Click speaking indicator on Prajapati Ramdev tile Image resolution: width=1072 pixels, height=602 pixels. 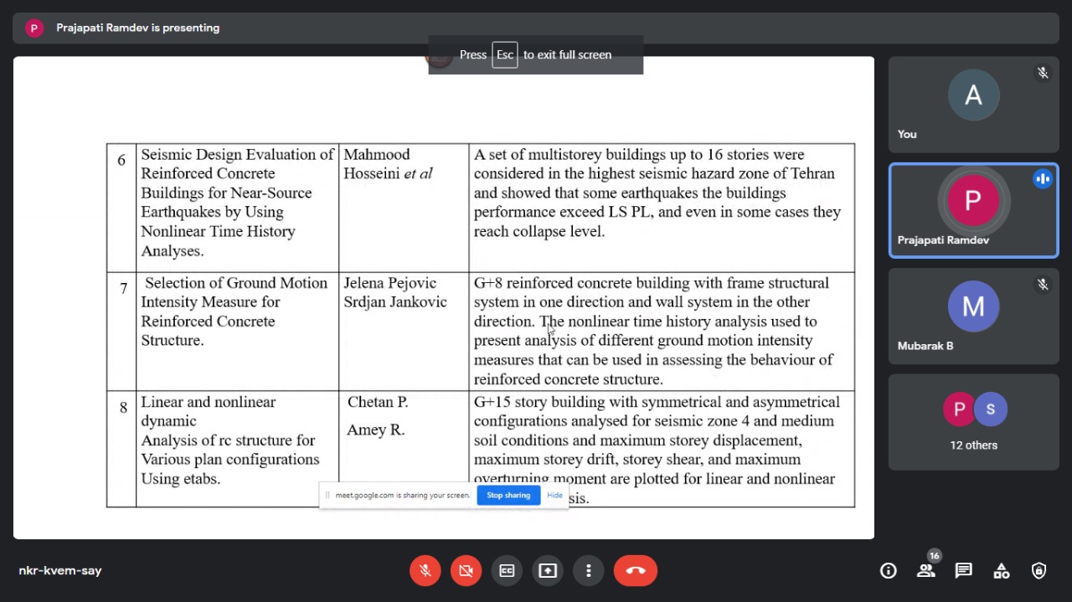[x=1043, y=178]
